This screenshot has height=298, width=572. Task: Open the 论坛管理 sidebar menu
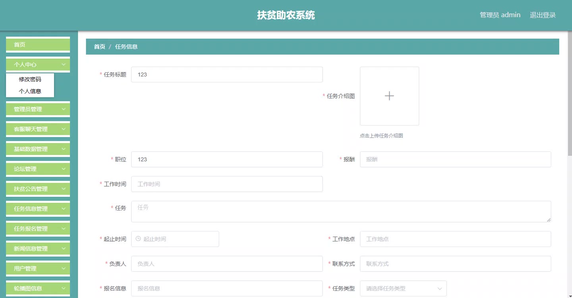click(x=38, y=169)
